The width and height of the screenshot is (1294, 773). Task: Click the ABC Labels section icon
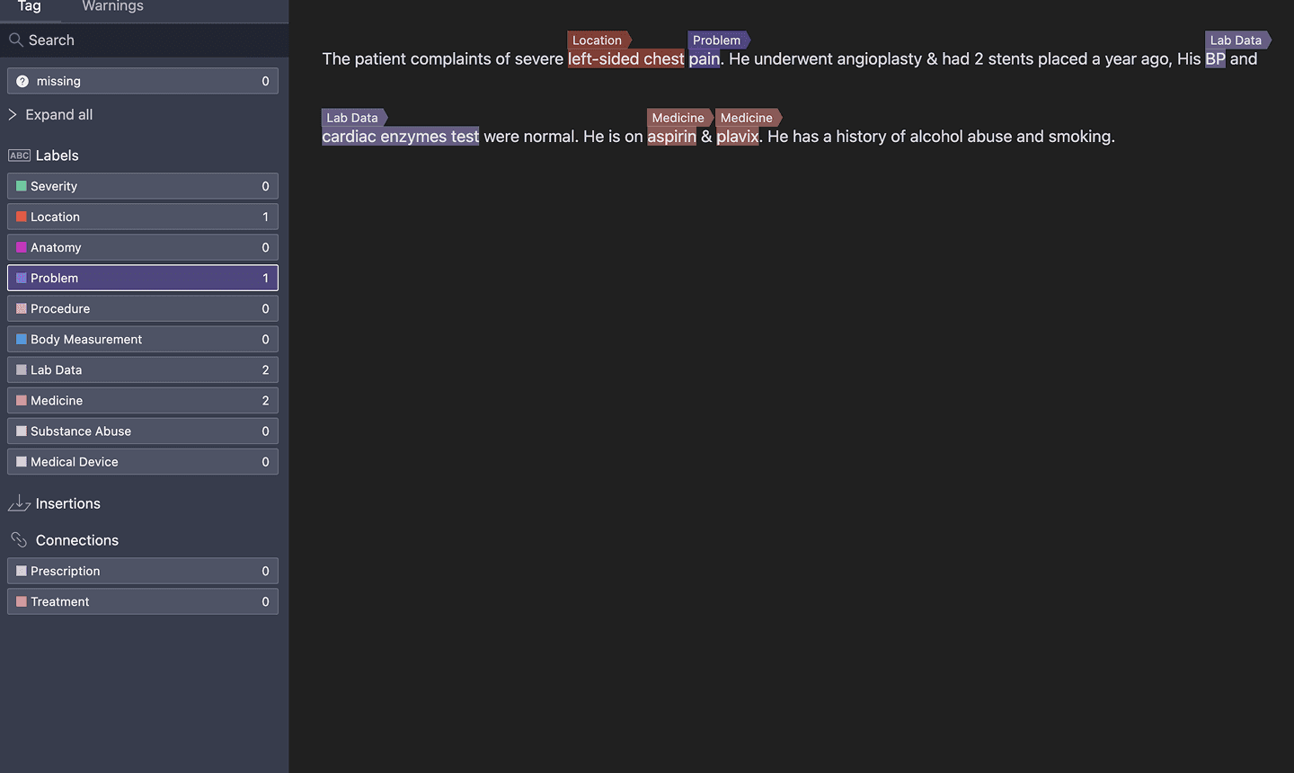(19, 155)
